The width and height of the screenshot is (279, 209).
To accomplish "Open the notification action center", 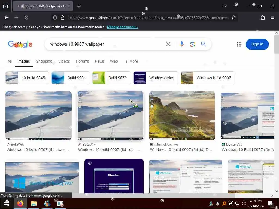I will (x=270, y=204).
